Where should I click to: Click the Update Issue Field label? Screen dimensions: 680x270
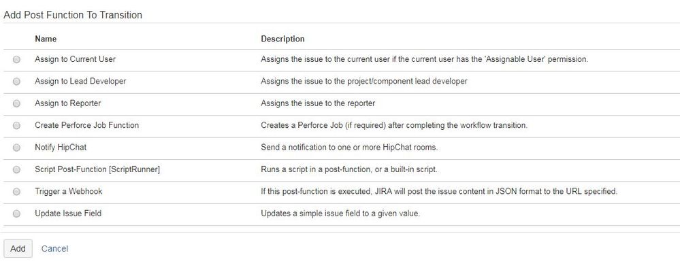pyautogui.click(x=68, y=214)
